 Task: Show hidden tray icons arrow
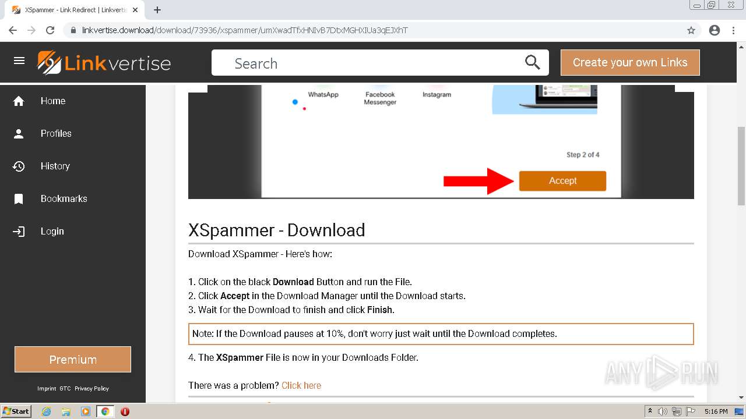click(650, 411)
